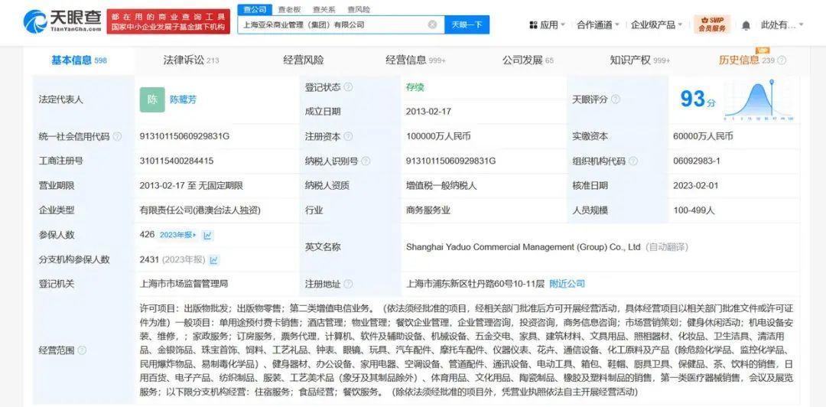Screen dimensions: 826x407
Task: View the 天眼评分 distribution chart
Action: click(759, 99)
